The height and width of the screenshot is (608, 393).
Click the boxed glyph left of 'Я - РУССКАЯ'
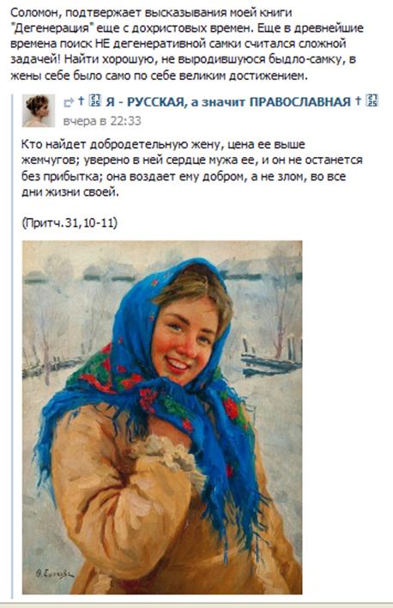[x=95, y=100]
